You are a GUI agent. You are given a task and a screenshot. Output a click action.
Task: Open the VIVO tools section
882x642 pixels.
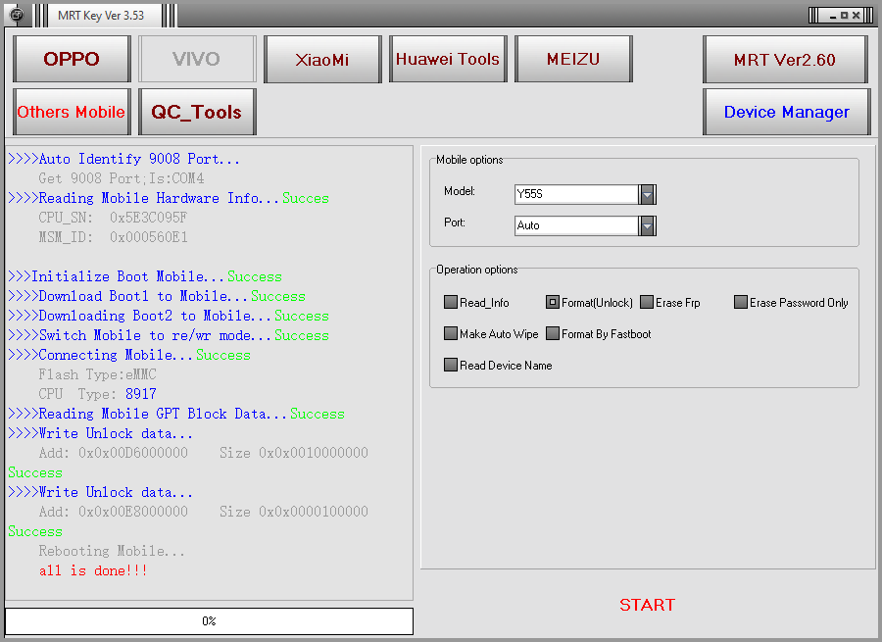coord(197,59)
